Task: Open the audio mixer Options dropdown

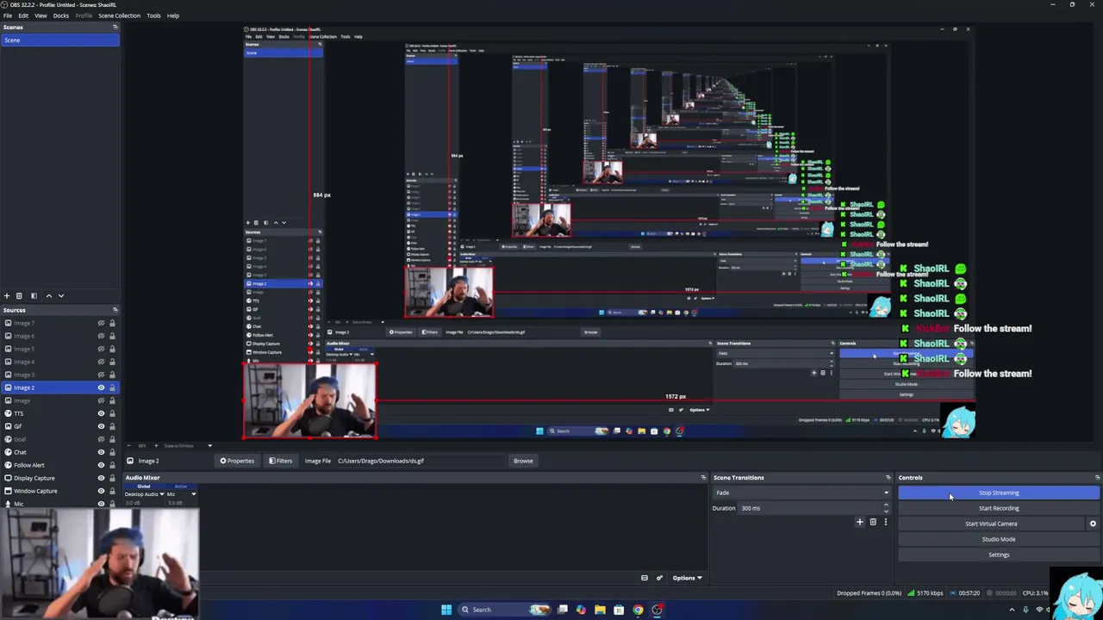Action: (687, 578)
